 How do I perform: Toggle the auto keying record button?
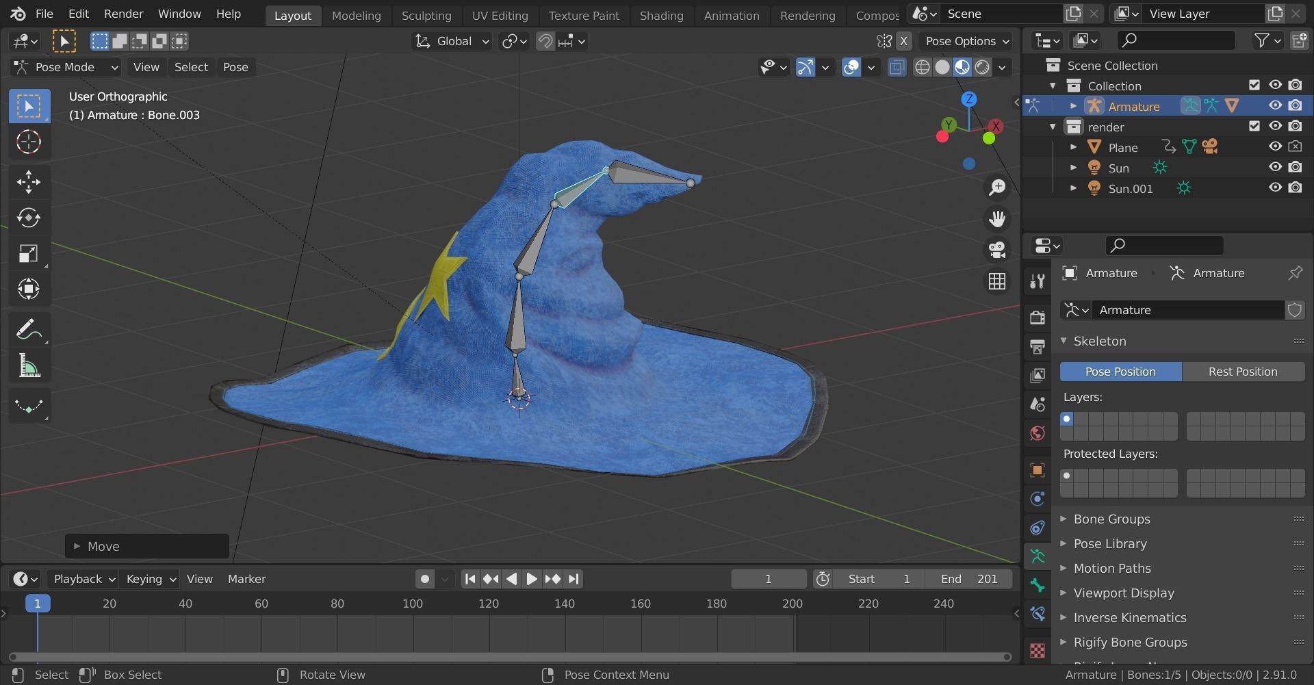tap(425, 579)
